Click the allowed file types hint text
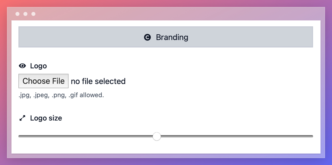Viewport: 332px width, 165px height. click(x=61, y=95)
